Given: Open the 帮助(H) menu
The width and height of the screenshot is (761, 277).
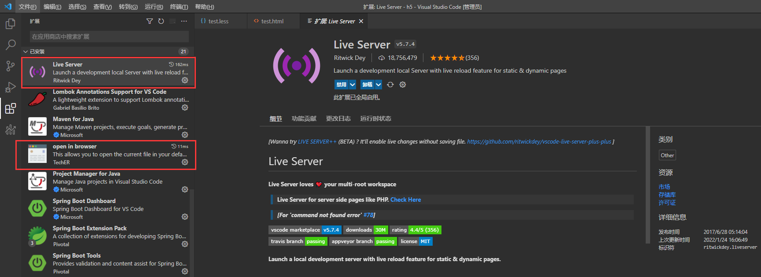Looking at the screenshot, I should coord(205,7).
